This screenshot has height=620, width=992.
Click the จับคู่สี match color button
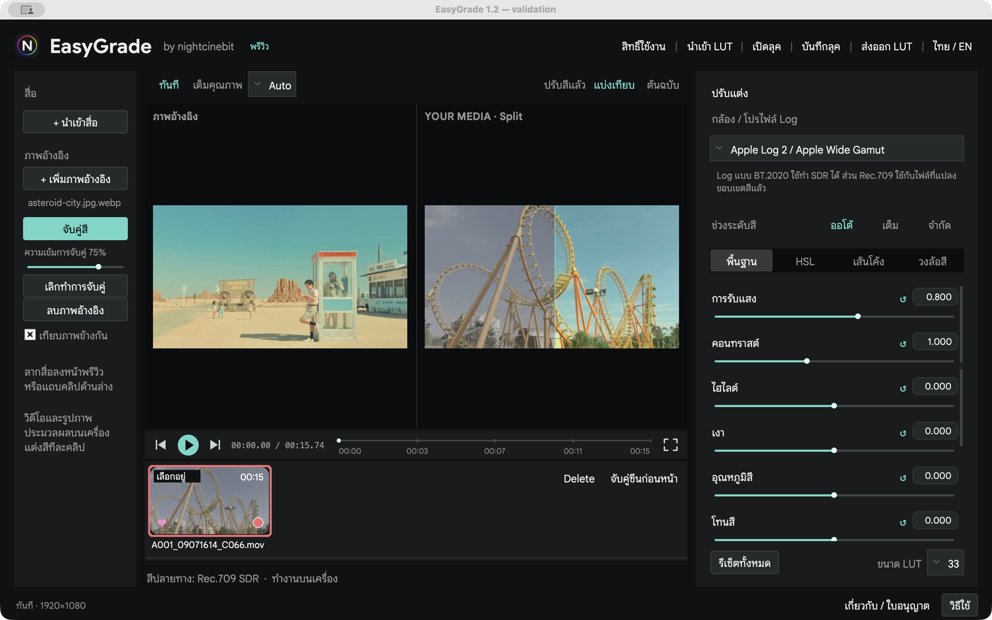(x=75, y=228)
